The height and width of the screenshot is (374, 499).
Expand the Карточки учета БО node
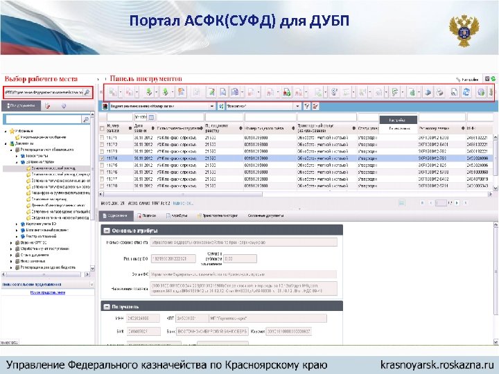click(17, 224)
